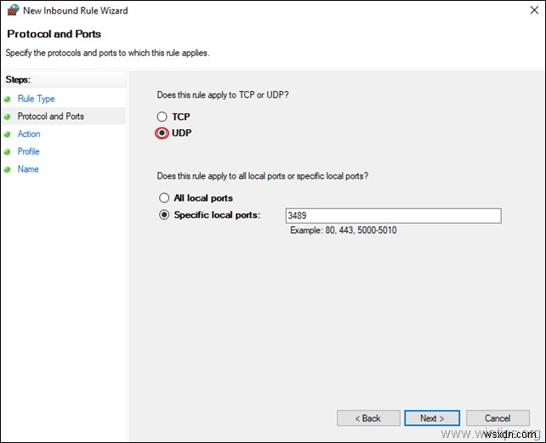Go to the Profile step
Image resolution: width=546 pixels, height=443 pixels.
click(x=29, y=151)
